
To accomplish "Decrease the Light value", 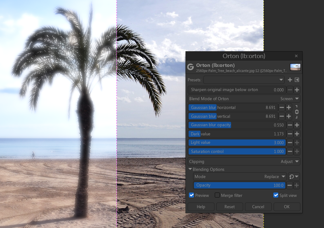I will pos(290,143).
